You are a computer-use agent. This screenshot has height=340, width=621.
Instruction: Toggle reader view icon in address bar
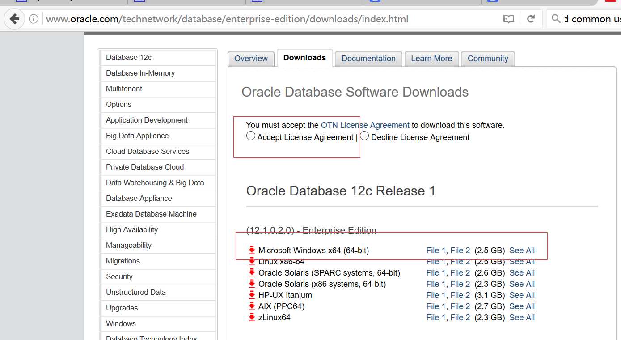509,19
